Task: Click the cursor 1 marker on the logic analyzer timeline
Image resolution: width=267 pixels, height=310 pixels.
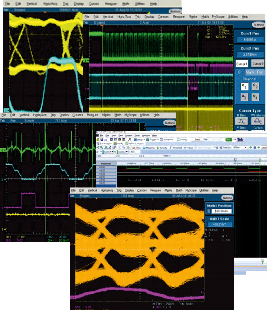Action: (x=235, y=159)
